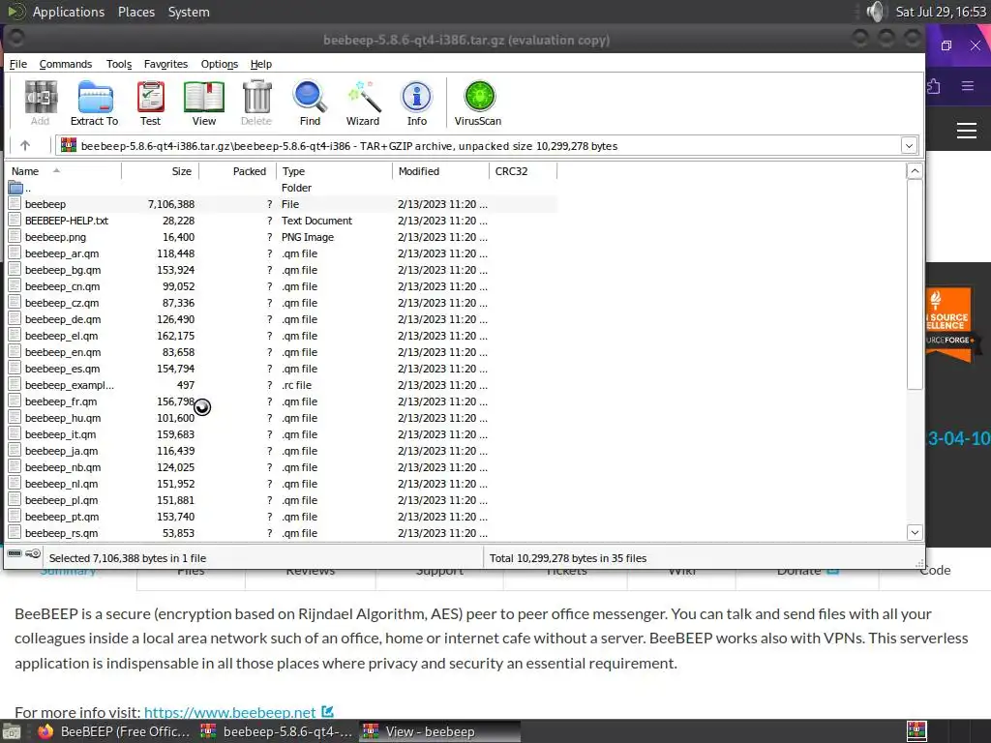This screenshot has height=743, width=991.
Task: Start a VirusScan on the archive
Action: point(479,98)
